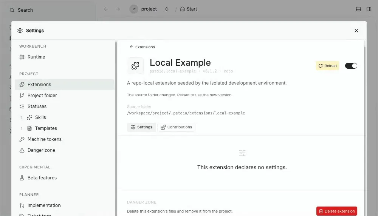This screenshot has width=378, height=216.
Task: Click the Project folder branch icon
Action: [22, 96]
